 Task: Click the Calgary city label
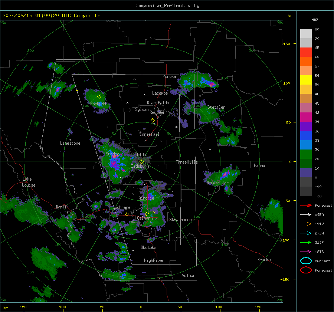pyautogui.click(x=145, y=218)
